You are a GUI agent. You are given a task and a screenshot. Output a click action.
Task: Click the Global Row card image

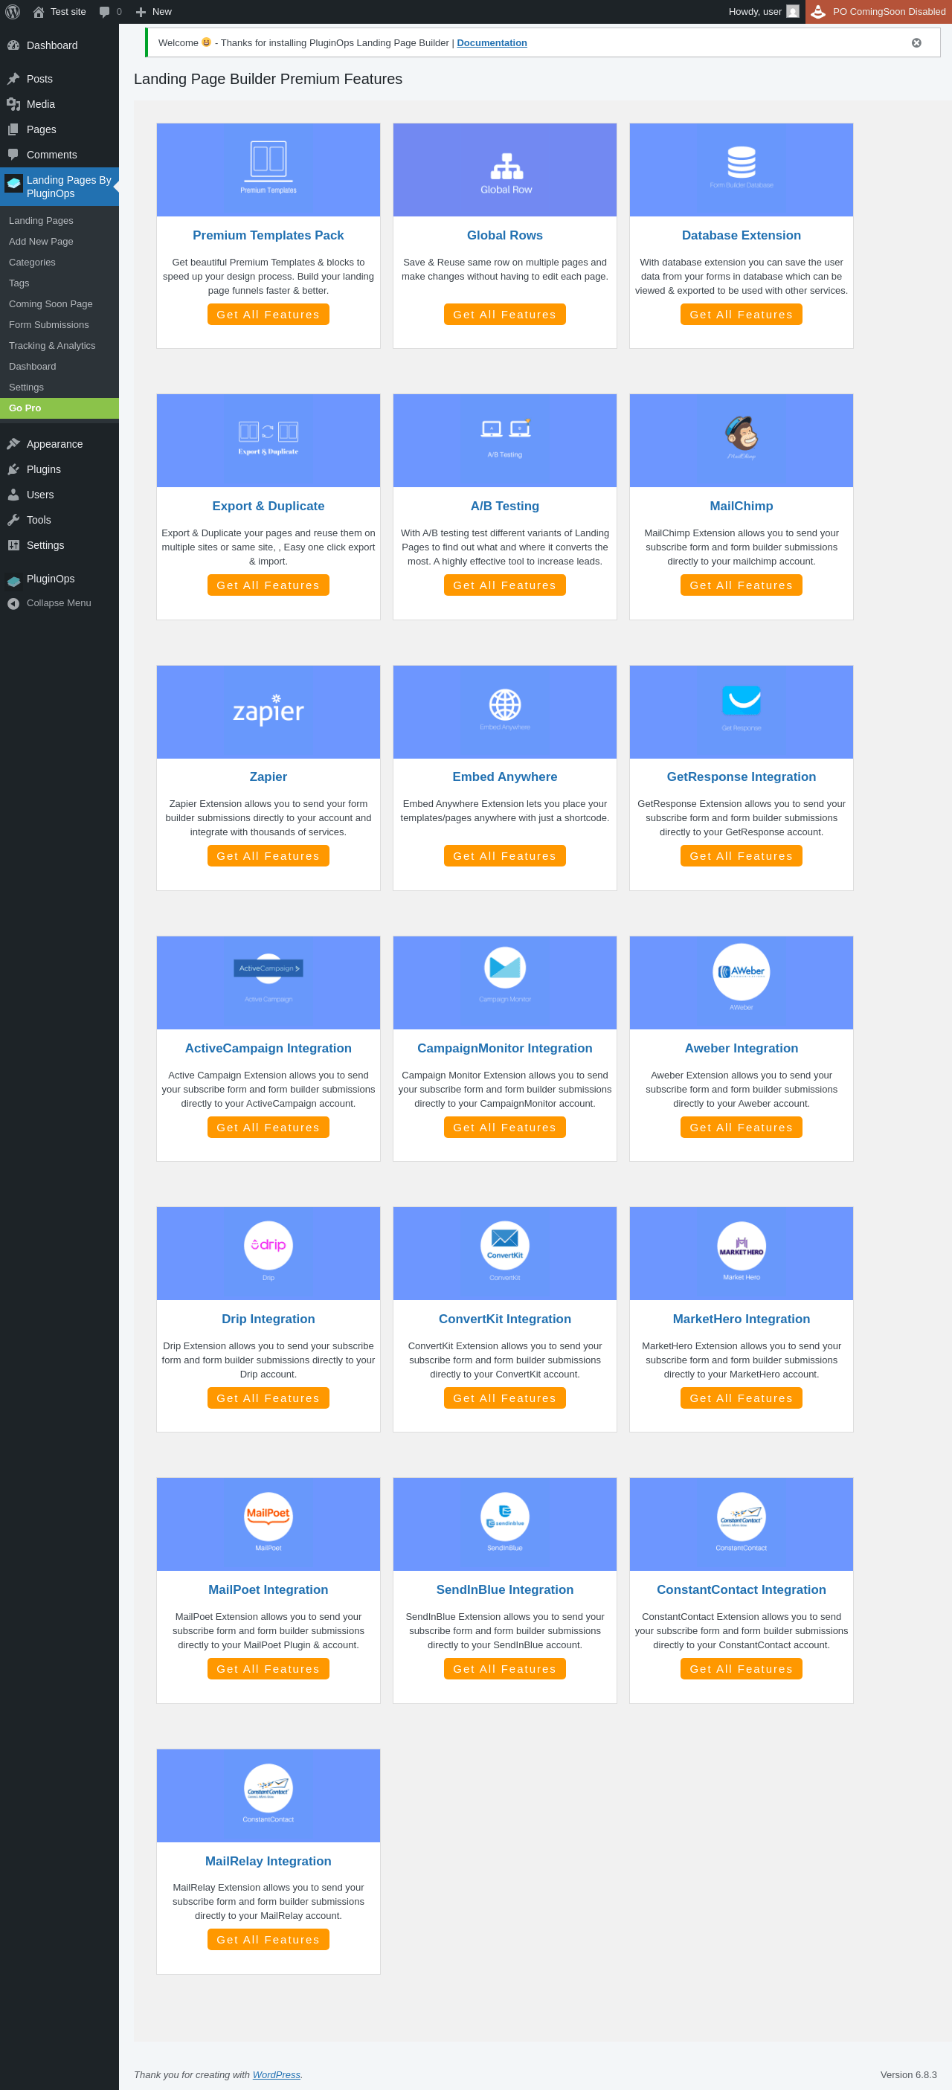tap(505, 170)
